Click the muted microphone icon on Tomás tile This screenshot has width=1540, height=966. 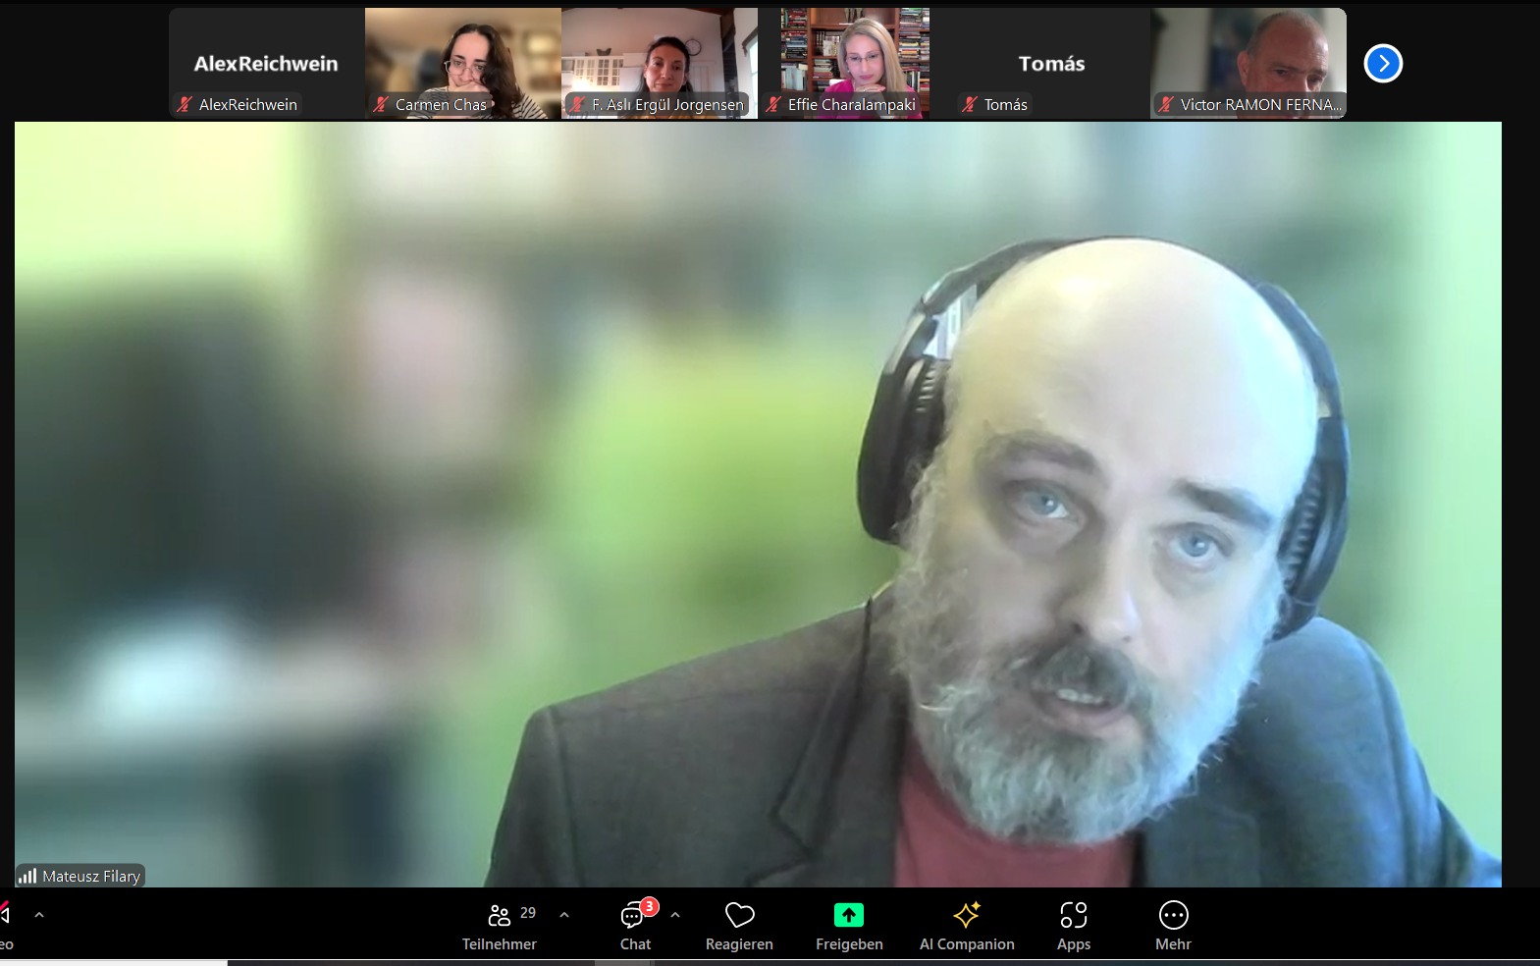click(971, 104)
